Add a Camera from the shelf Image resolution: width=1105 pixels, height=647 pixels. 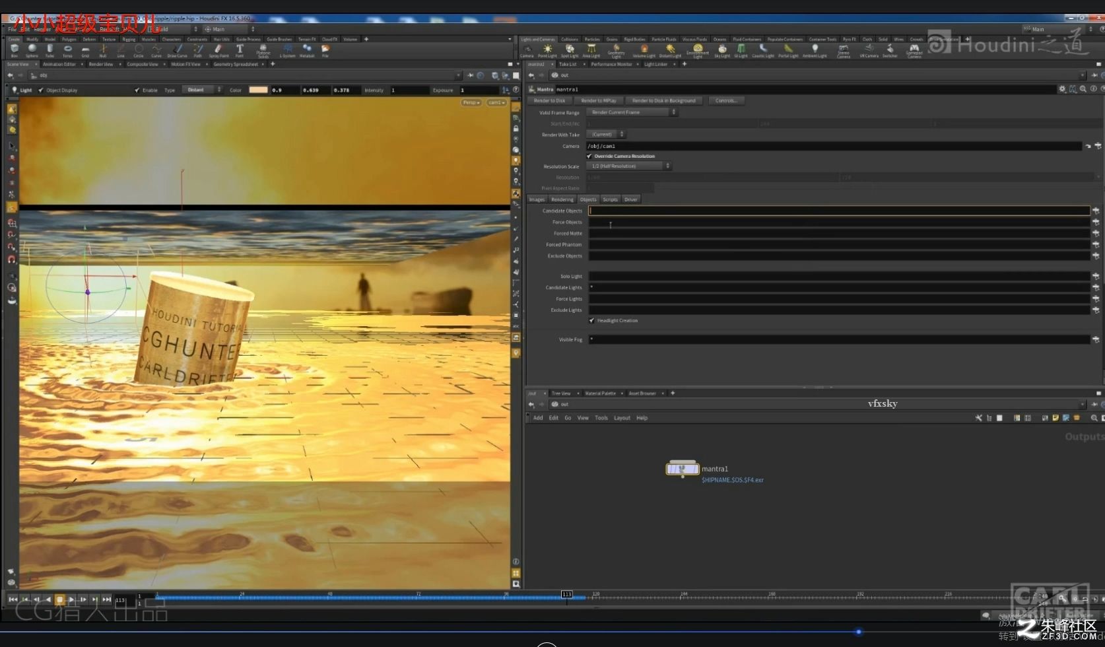coord(527,51)
